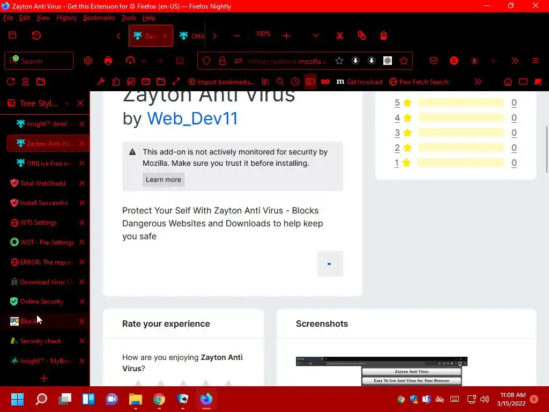
Task: Open the Bookmarks menu
Action: [99, 18]
